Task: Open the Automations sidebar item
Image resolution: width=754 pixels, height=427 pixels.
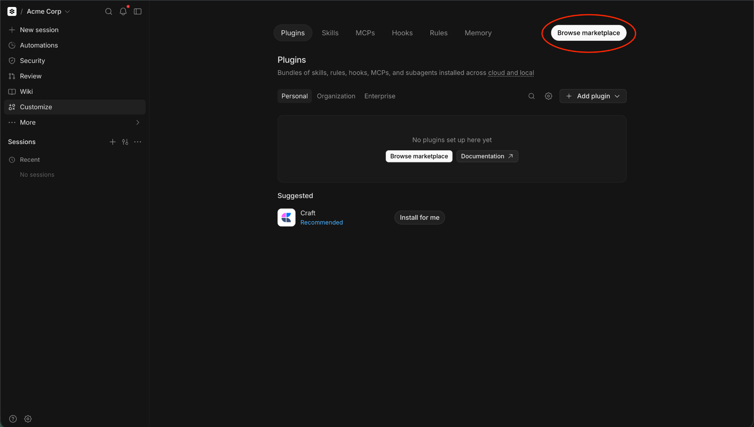Action: tap(75, 45)
